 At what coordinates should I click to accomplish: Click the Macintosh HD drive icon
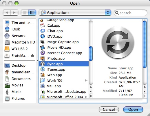click(7, 42)
